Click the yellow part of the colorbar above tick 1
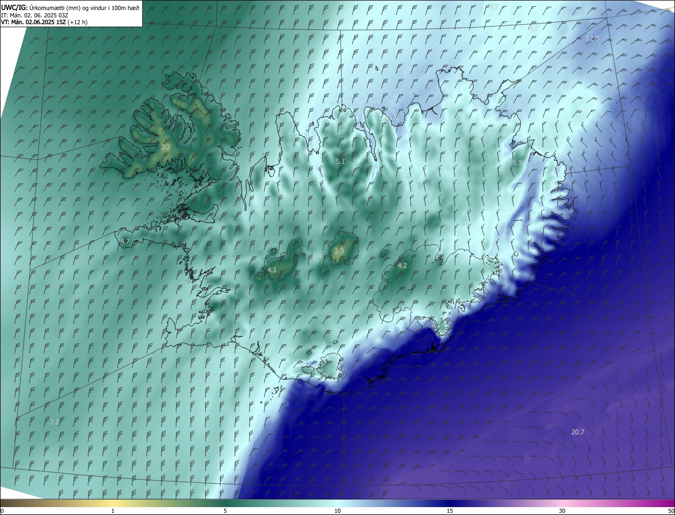Screen dimensions: 675x515 pyautogui.click(x=113, y=503)
